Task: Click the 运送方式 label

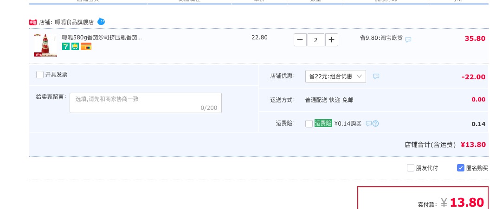Action: [x=283, y=100]
